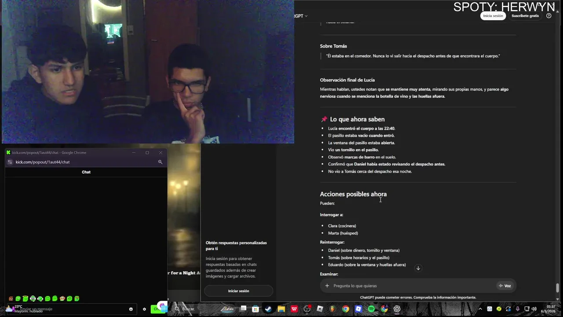The height and width of the screenshot is (317, 563).
Task: Click the volume speaker icon in tray
Action: click(x=534, y=309)
